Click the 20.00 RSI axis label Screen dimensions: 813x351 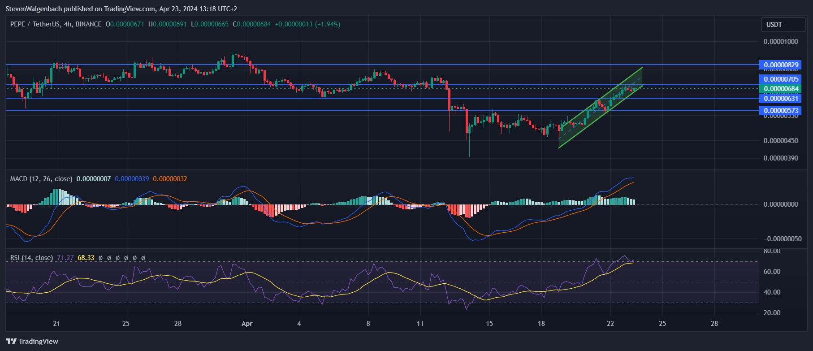tap(772, 313)
